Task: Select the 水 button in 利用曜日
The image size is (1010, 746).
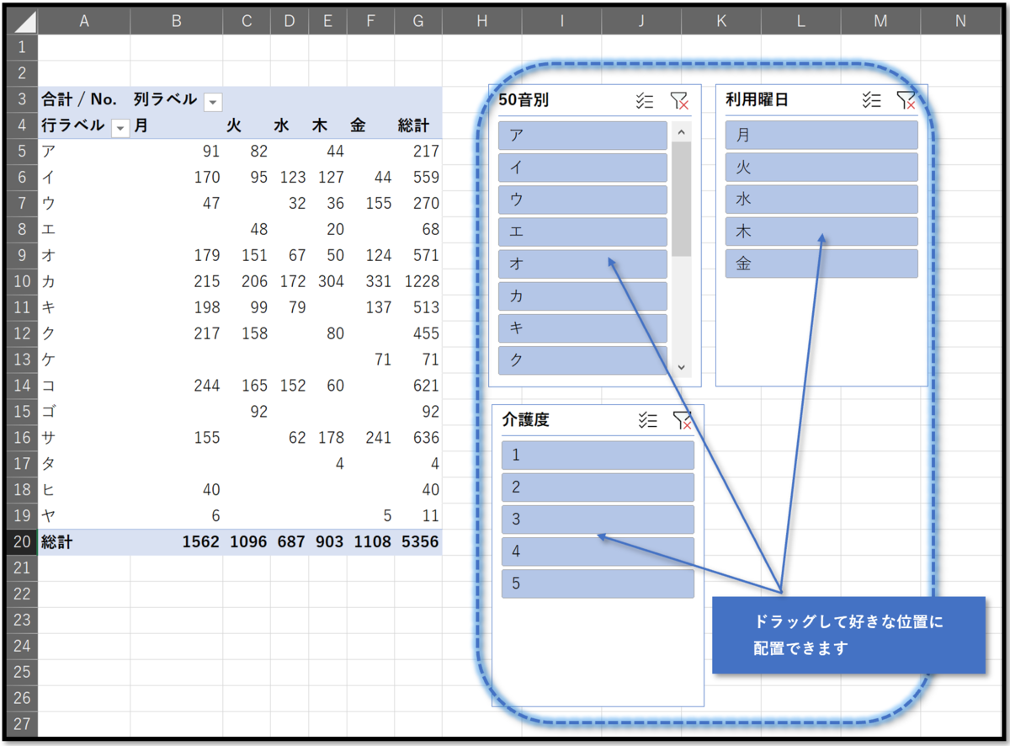Action: (821, 200)
